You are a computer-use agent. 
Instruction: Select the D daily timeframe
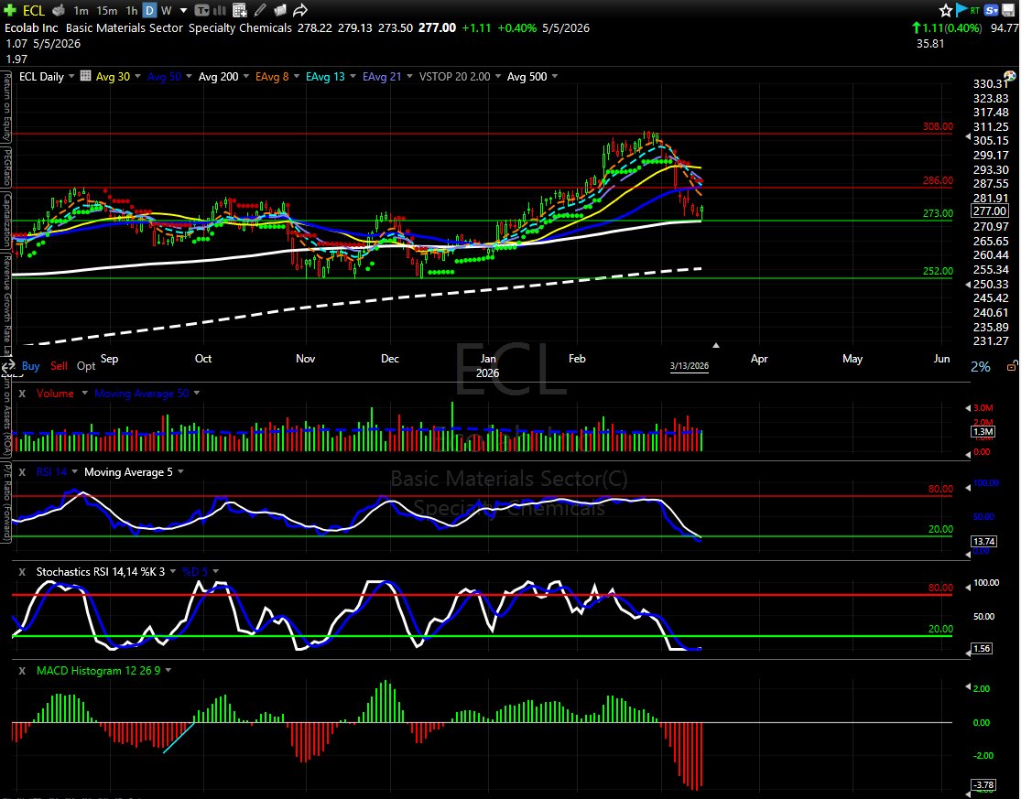(150, 10)
